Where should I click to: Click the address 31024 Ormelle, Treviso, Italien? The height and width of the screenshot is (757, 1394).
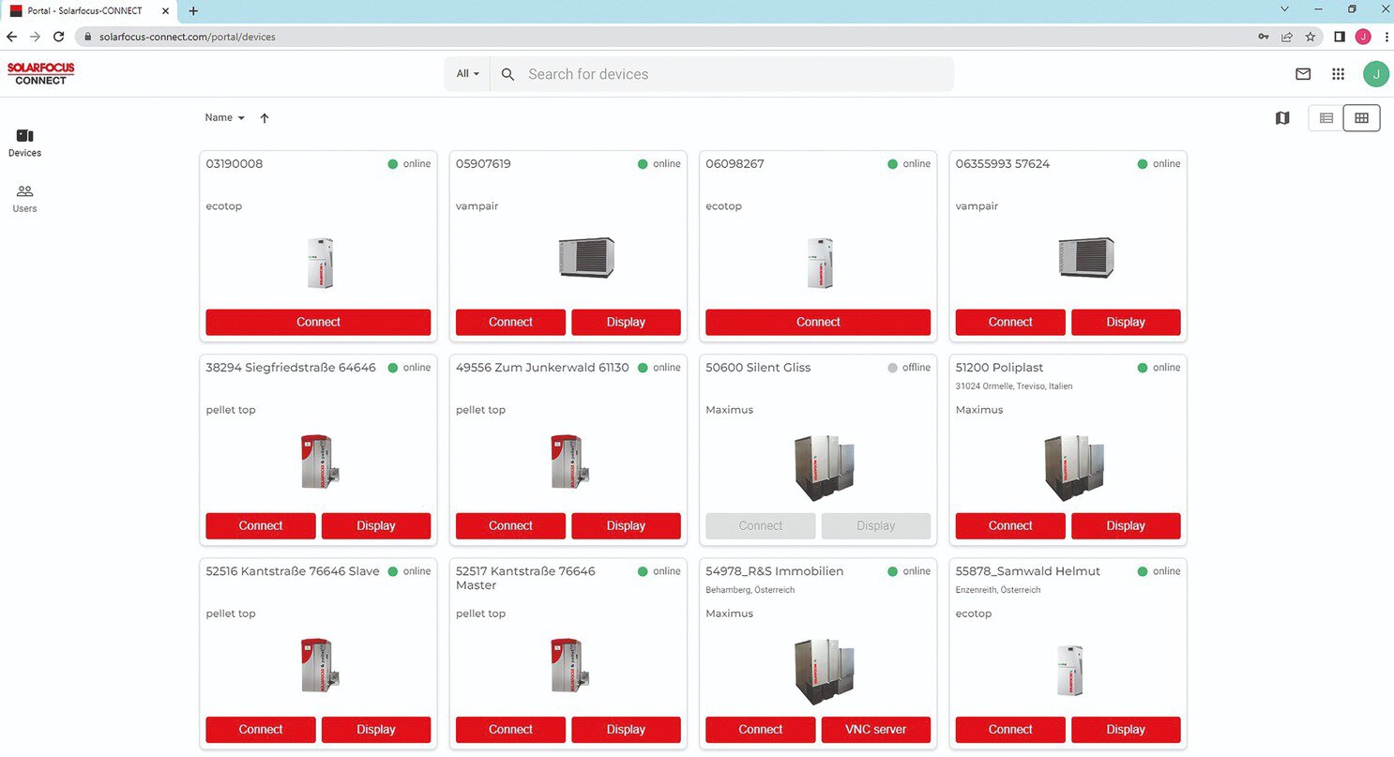(x=1014, y=386)
